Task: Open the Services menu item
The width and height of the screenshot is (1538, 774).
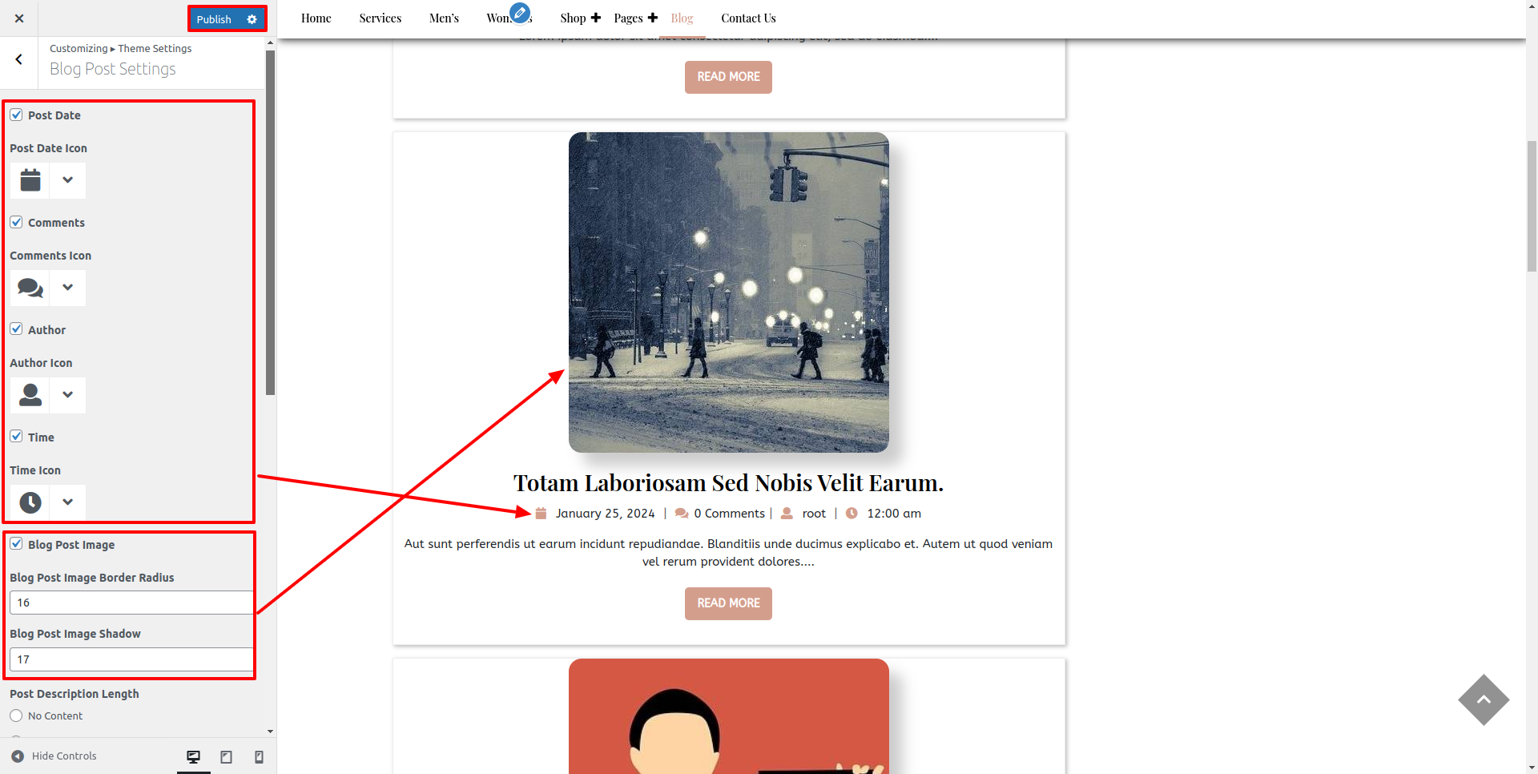Action: pos(380,18)
